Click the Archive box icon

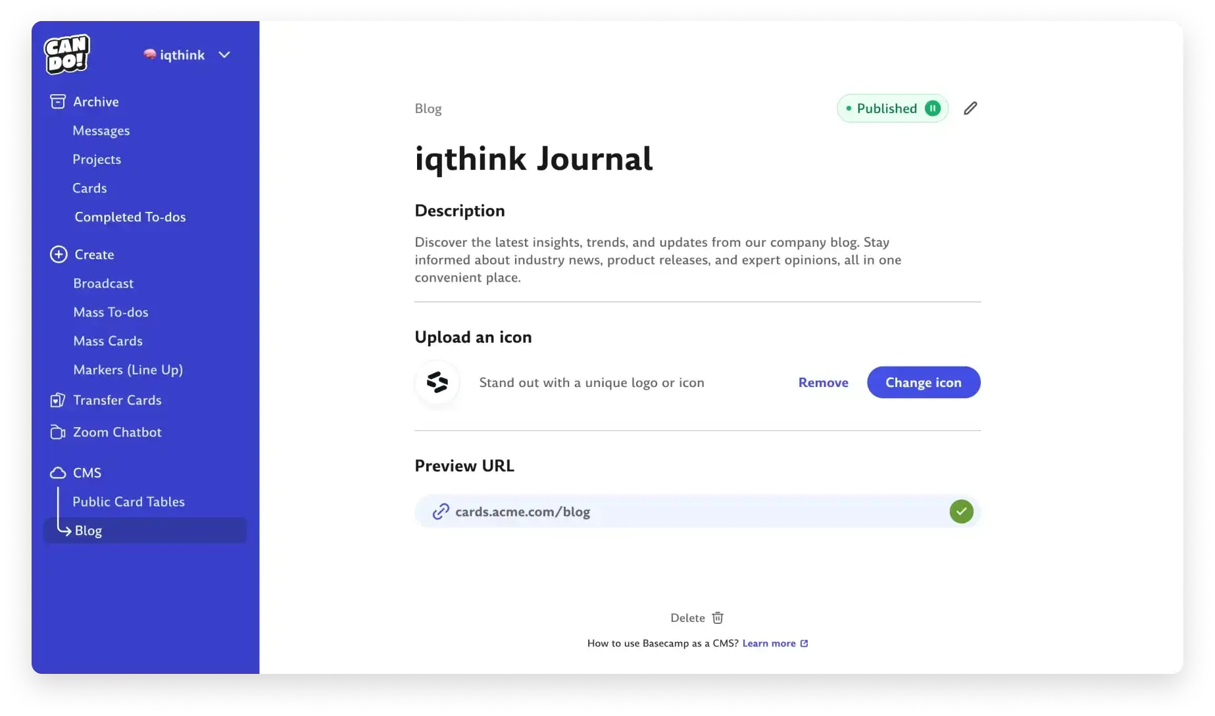pyautogui.click(x=58, y=102)
